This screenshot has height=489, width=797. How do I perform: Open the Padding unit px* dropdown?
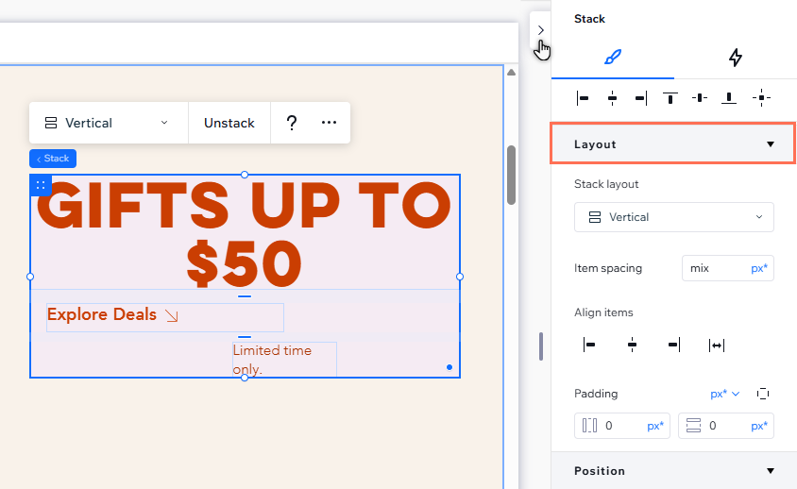725,394
